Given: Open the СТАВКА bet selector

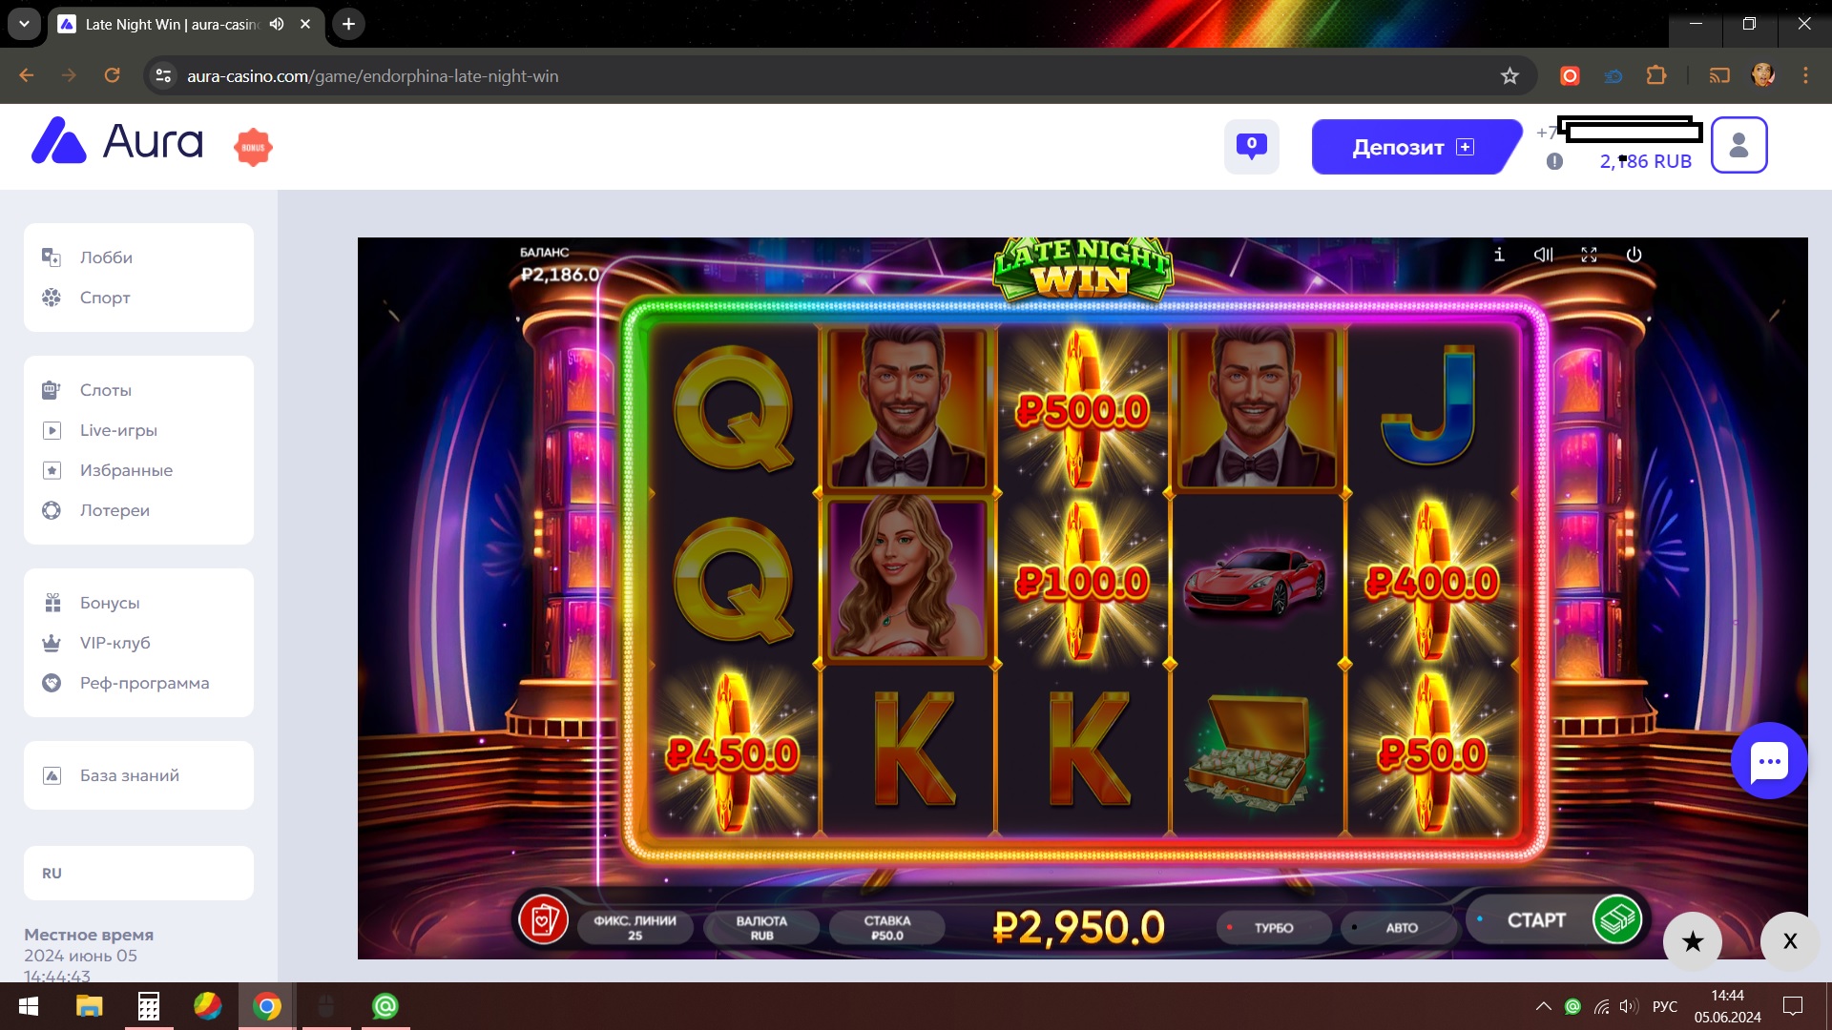Looking at the screenshot, I should (886, 927).
